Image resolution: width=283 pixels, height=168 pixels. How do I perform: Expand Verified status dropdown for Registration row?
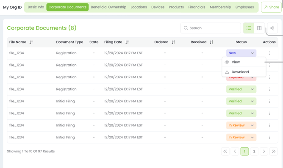click(x=241, y=89)
